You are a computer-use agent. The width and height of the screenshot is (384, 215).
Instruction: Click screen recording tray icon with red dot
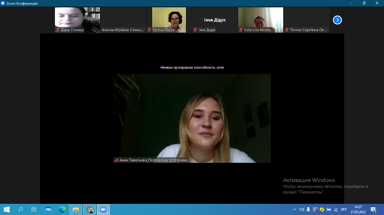click(315, 209)
